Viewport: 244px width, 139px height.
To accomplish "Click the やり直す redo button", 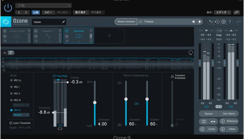I will tap(97, 12).
